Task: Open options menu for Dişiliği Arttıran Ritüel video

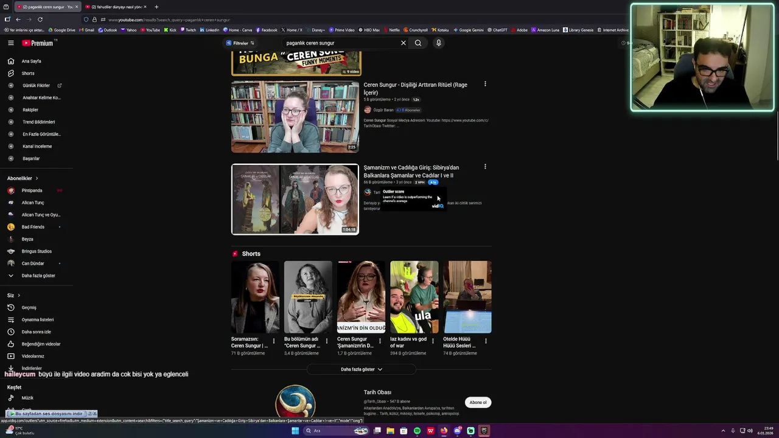Action: [485, 84]
